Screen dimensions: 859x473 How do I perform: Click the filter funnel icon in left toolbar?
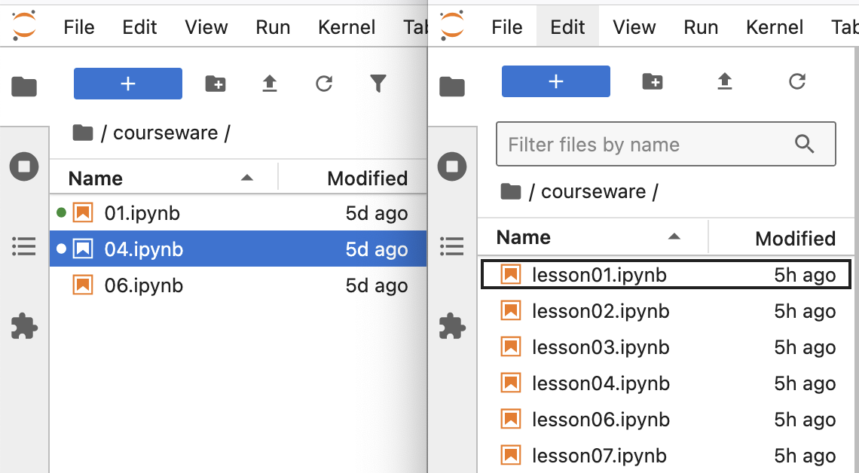378,84
